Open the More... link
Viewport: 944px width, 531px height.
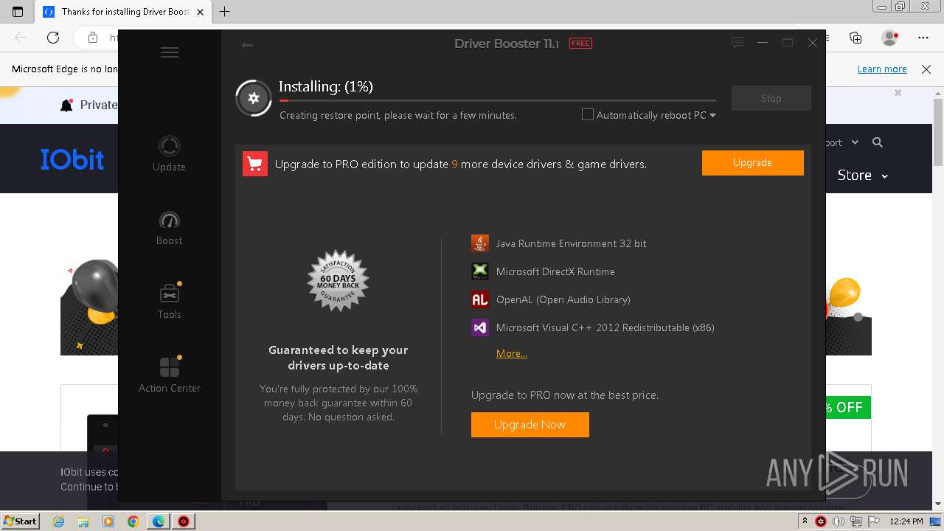pos(511,354)
